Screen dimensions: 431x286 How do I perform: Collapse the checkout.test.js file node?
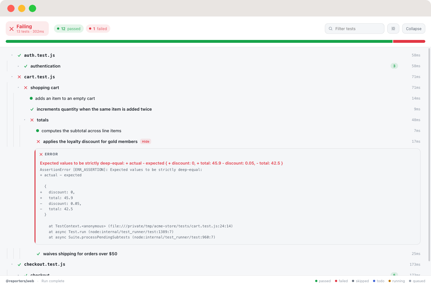tap(12, 264)
